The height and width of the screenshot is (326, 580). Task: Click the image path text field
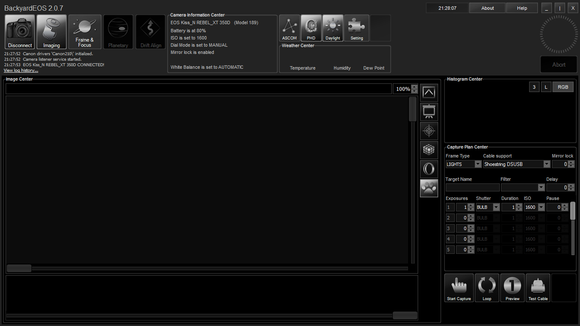coord(199,89)
